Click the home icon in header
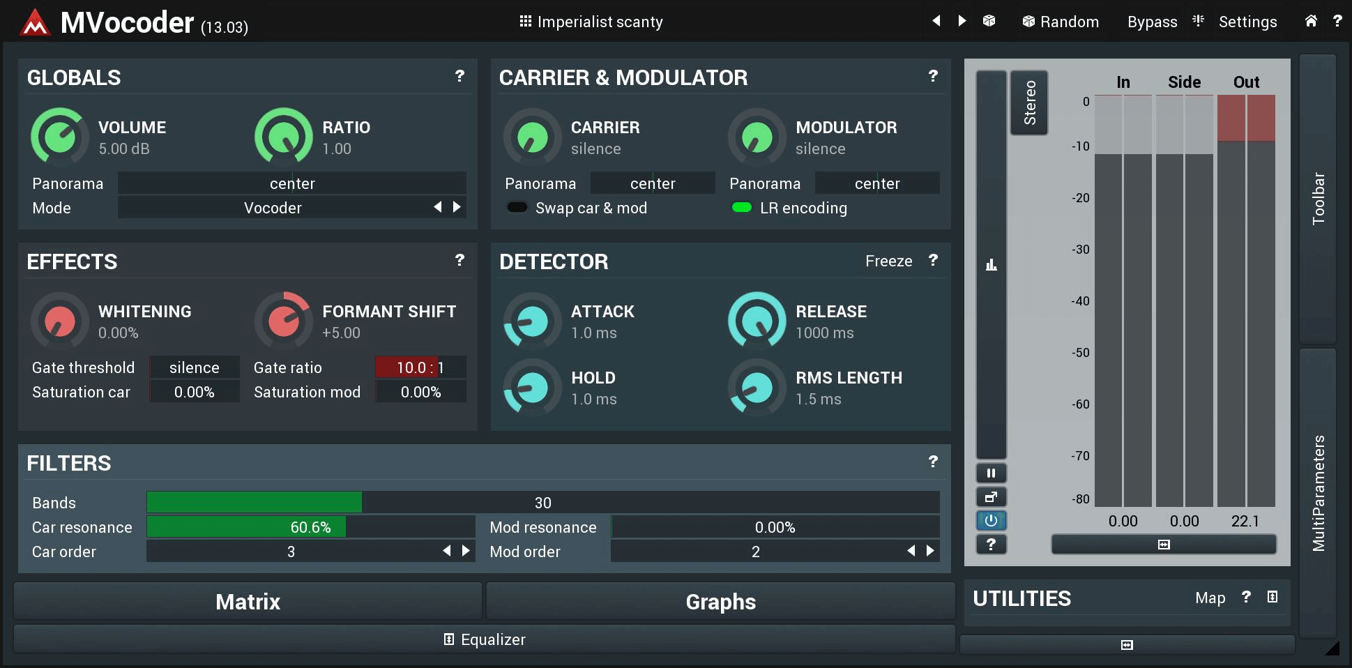Image resolution: width=1352 pixels, height=668 pixels. pyautogui.click(x=1311, y=21)
